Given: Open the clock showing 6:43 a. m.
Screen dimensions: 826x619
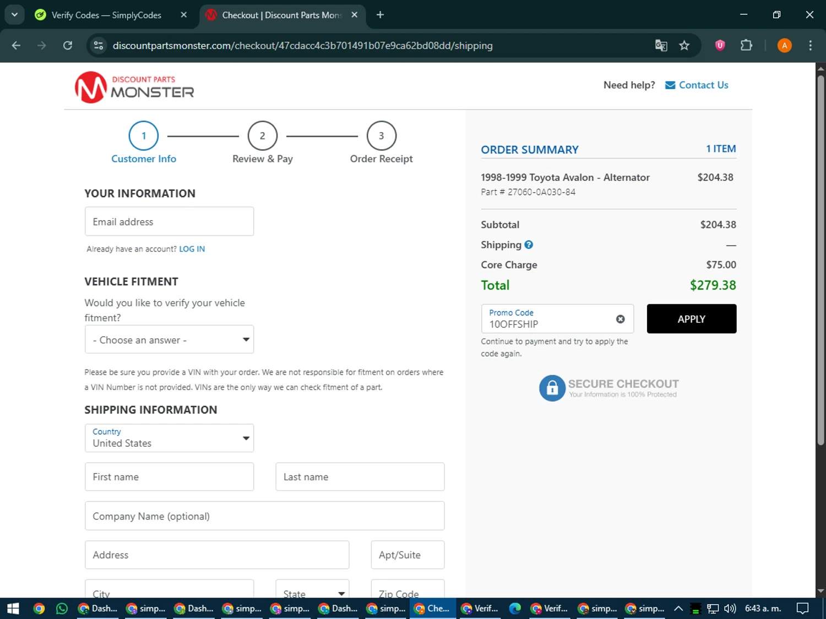Looking at the screenshot, I should [763, 609].
